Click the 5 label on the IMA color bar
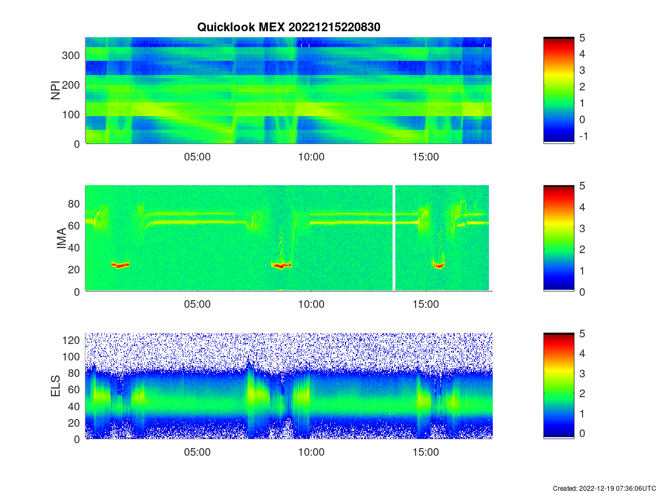The height and width of the screenshot is (493, 657). click(x=582, y=186)
